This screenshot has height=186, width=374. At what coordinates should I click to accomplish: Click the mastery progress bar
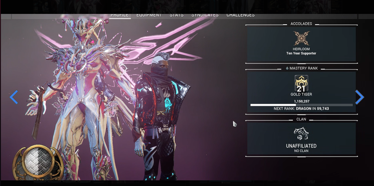point(301,105)
